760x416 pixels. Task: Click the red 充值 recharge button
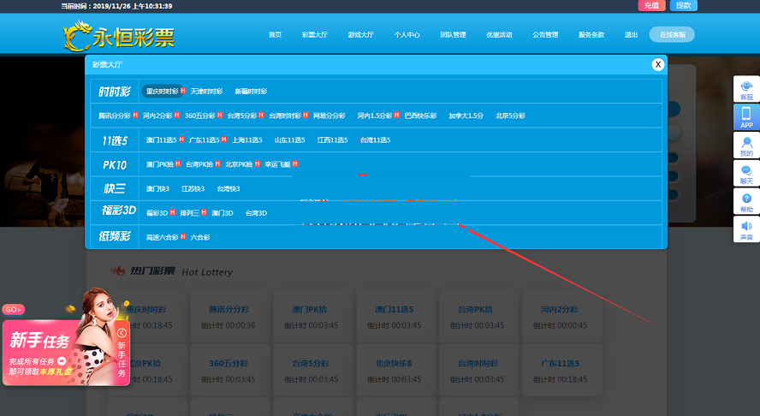click(x=651, y=5)
